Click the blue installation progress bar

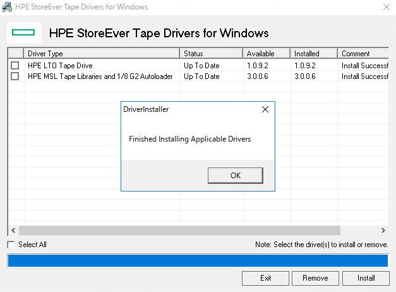click(x=198, y=260)
